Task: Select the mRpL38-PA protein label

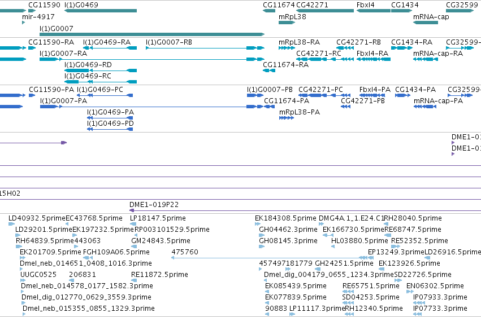Action: pos(300,112)
